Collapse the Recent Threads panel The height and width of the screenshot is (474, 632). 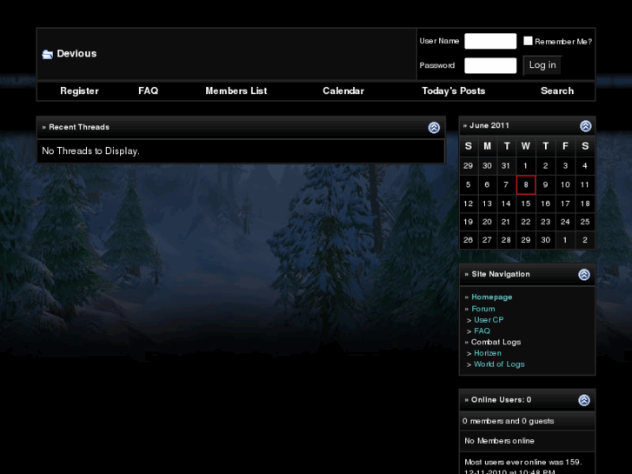click(x=434, y=128)
